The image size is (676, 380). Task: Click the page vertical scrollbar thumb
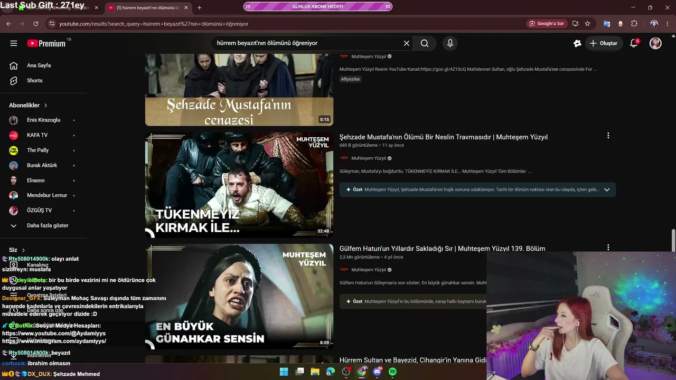tap(673, 241)
